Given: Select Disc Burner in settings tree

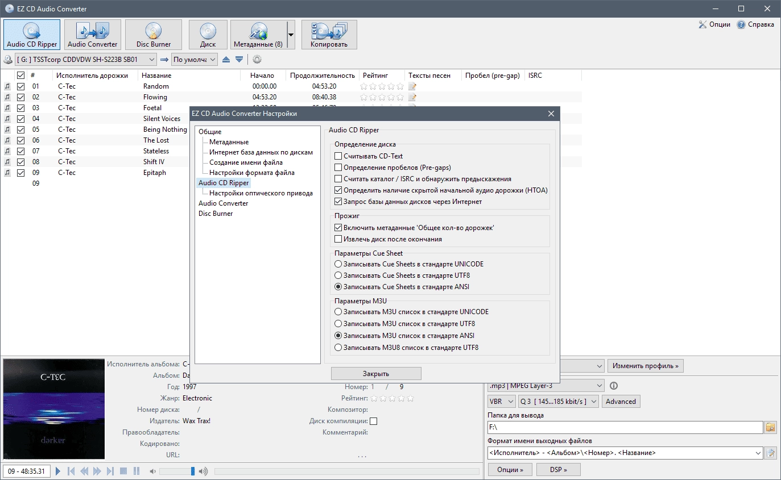Looking at the screenshot, I should (x=216, y=214).
